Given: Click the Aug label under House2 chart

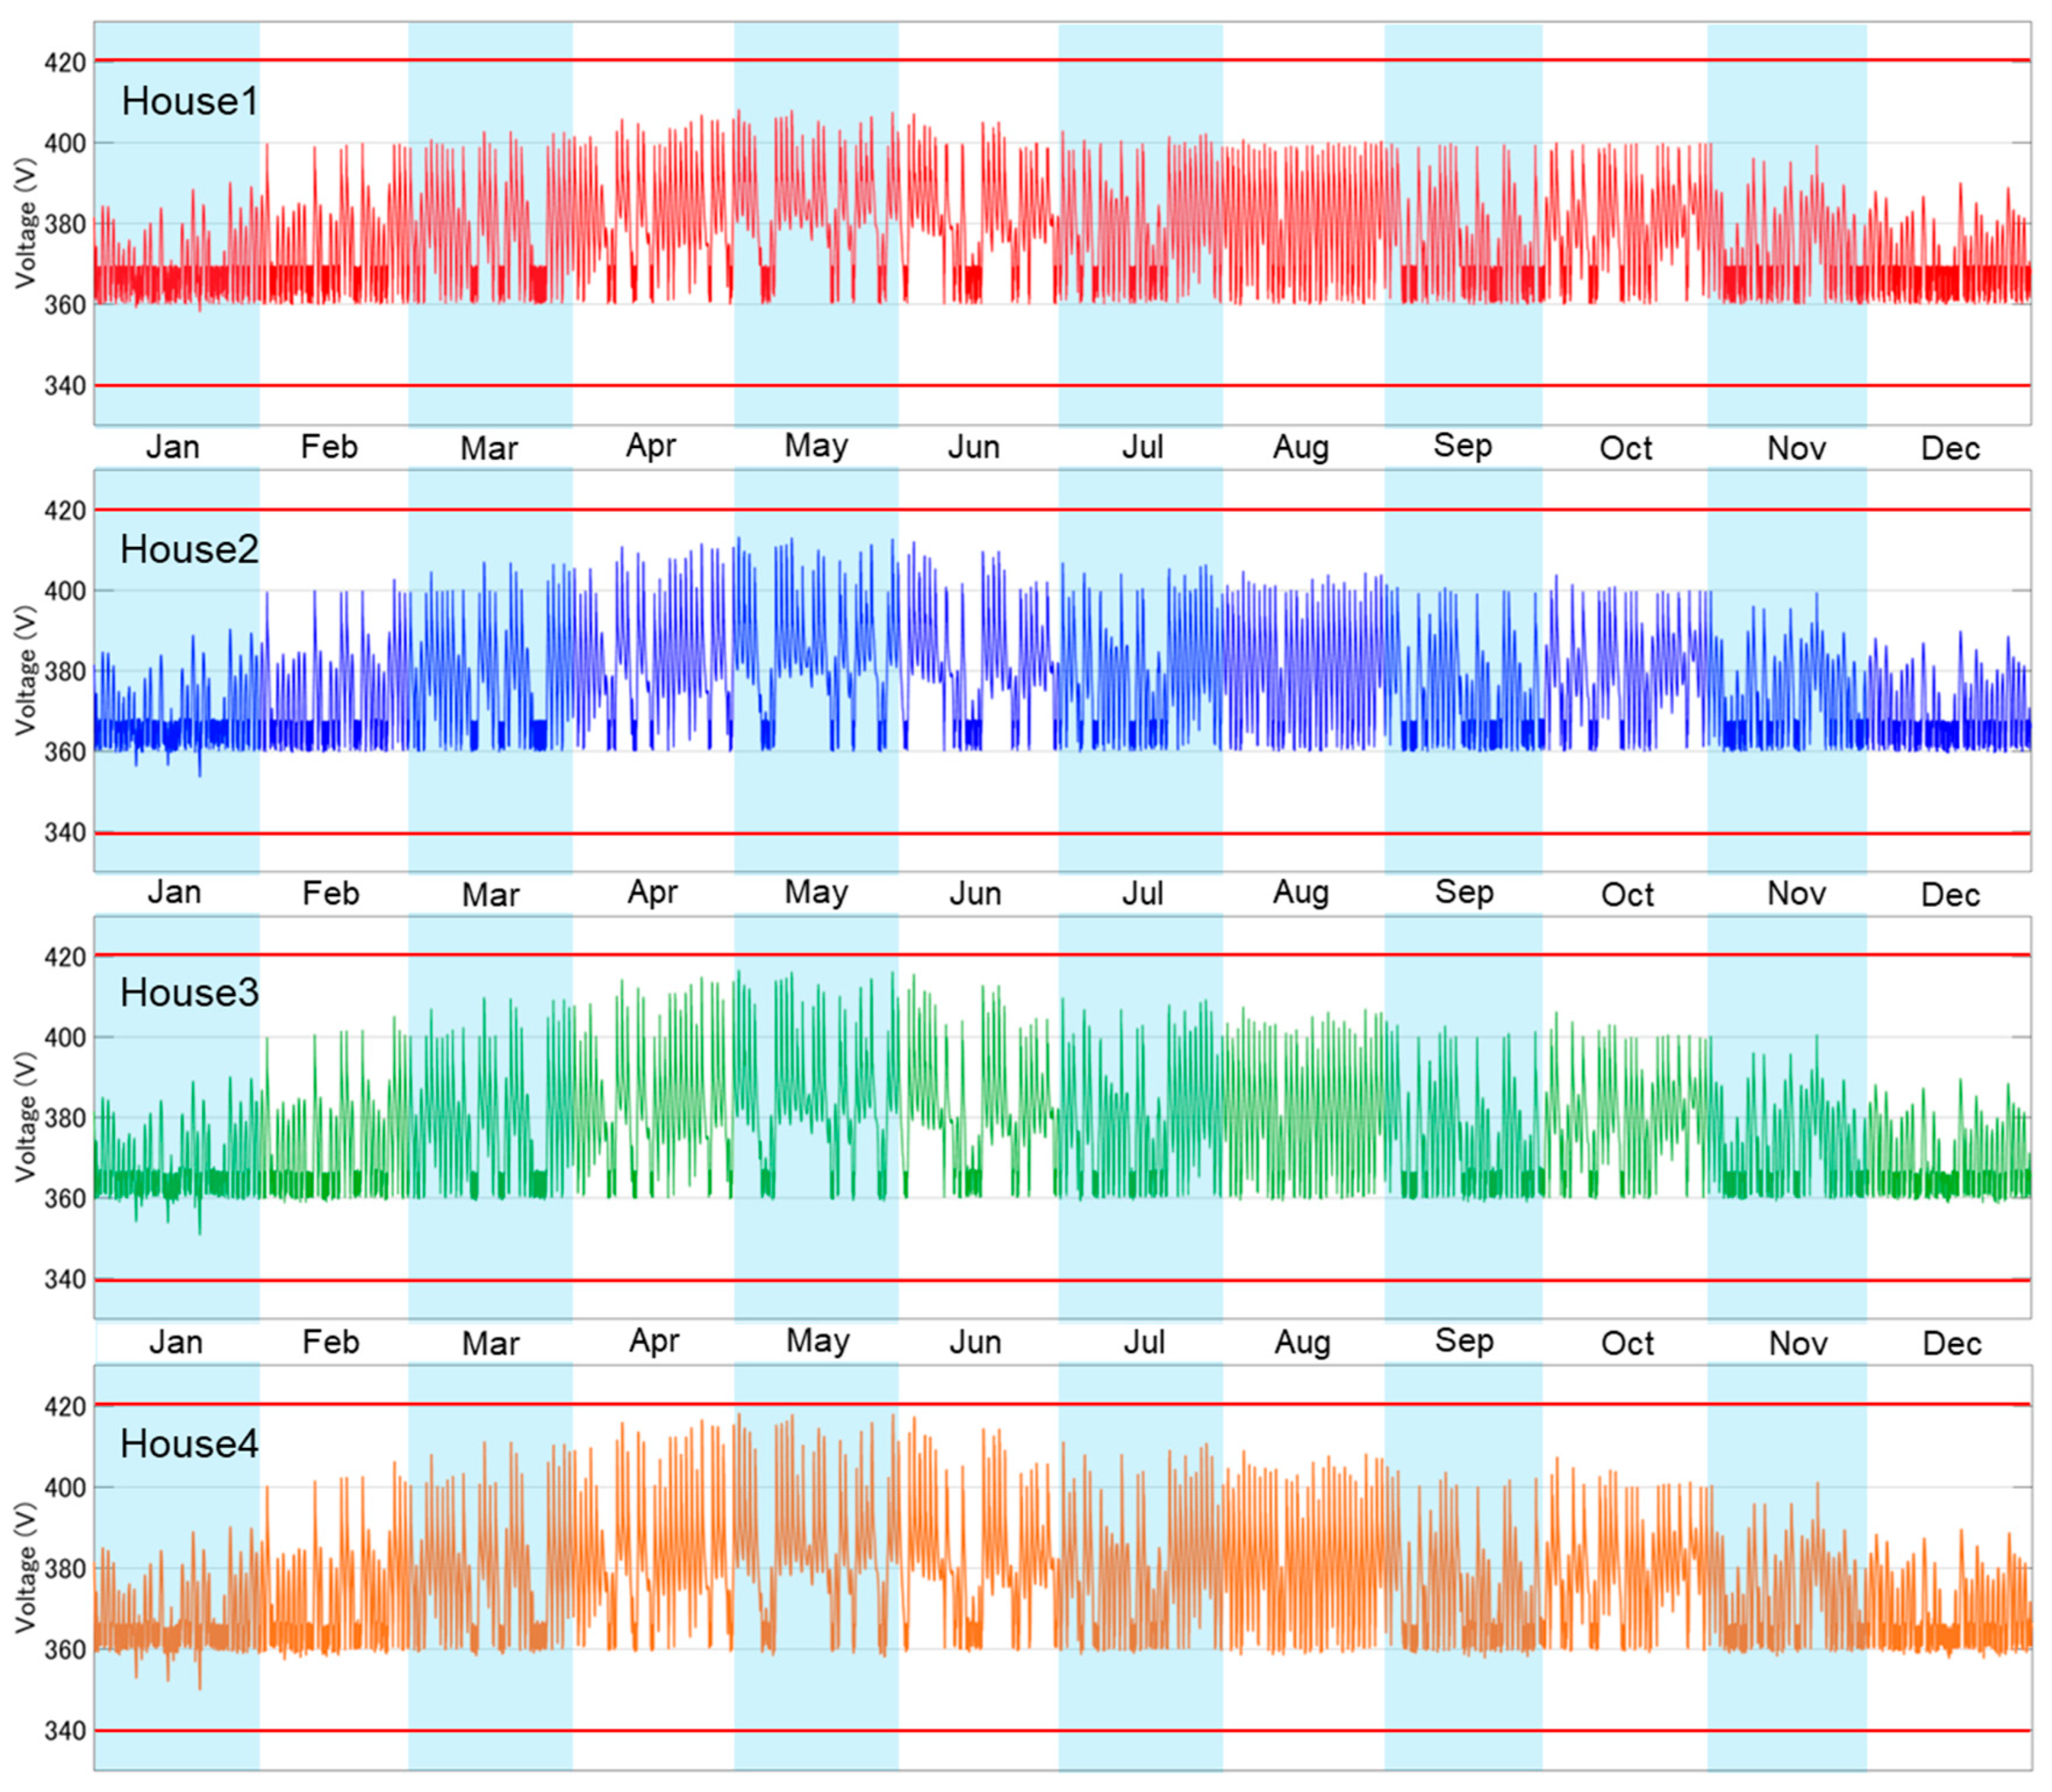Looking at the screenshot, I should pyautogui.click(x=1300, y=892).
